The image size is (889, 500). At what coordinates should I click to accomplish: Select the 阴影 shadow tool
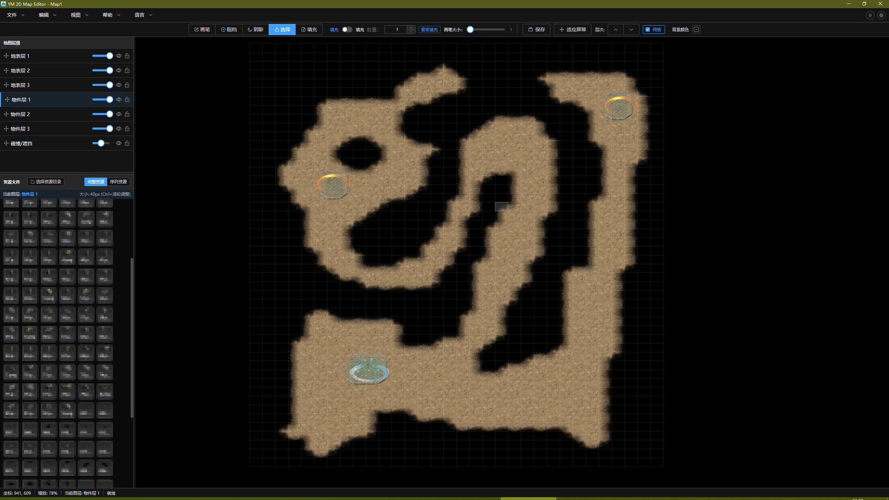(256, 30)
